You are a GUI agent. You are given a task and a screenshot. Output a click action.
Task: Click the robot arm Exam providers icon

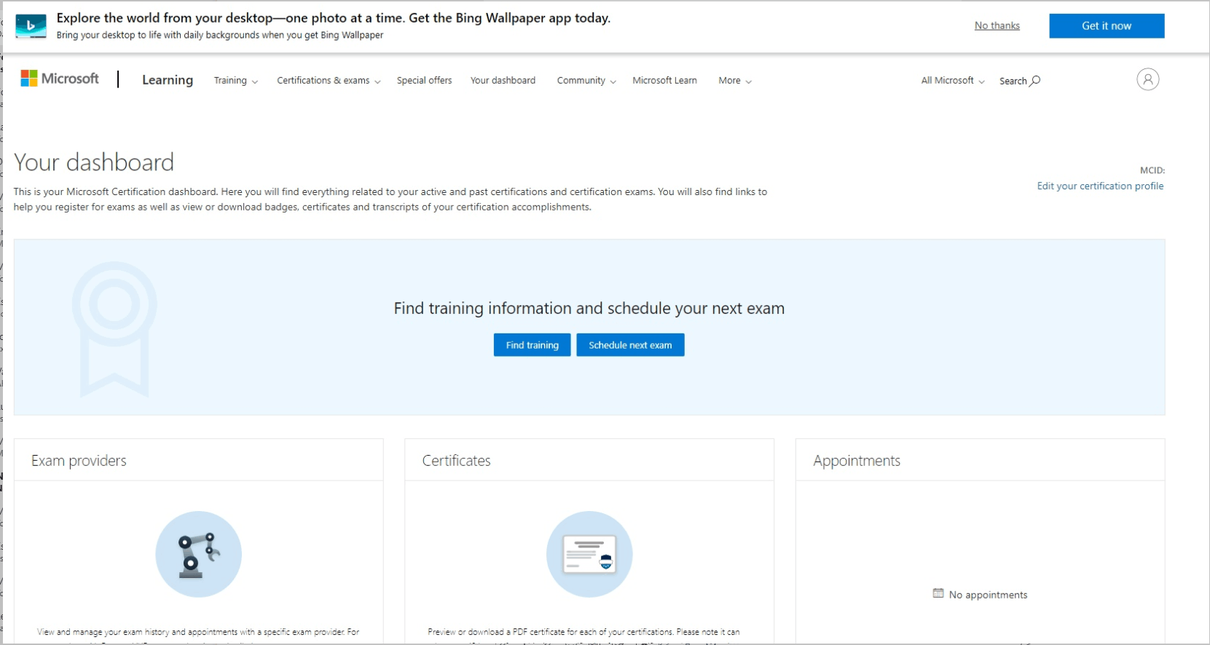(198, 554)
